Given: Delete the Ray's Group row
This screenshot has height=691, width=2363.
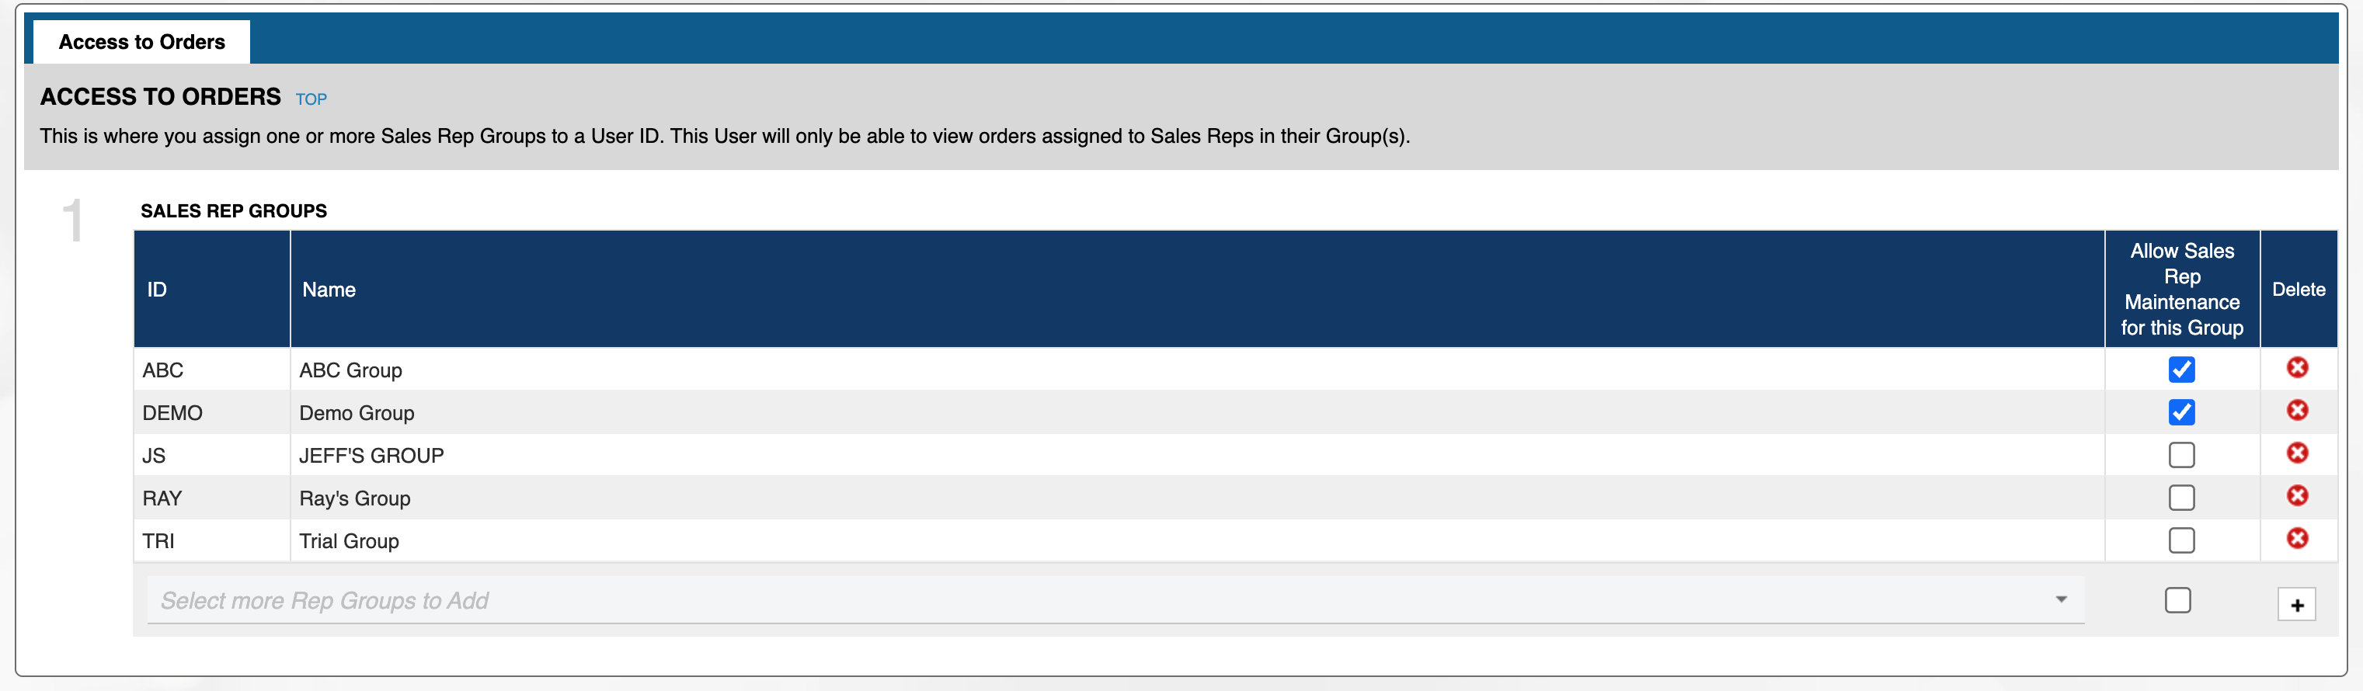Looking at the screenshot, I should (x=2297, y=496).
